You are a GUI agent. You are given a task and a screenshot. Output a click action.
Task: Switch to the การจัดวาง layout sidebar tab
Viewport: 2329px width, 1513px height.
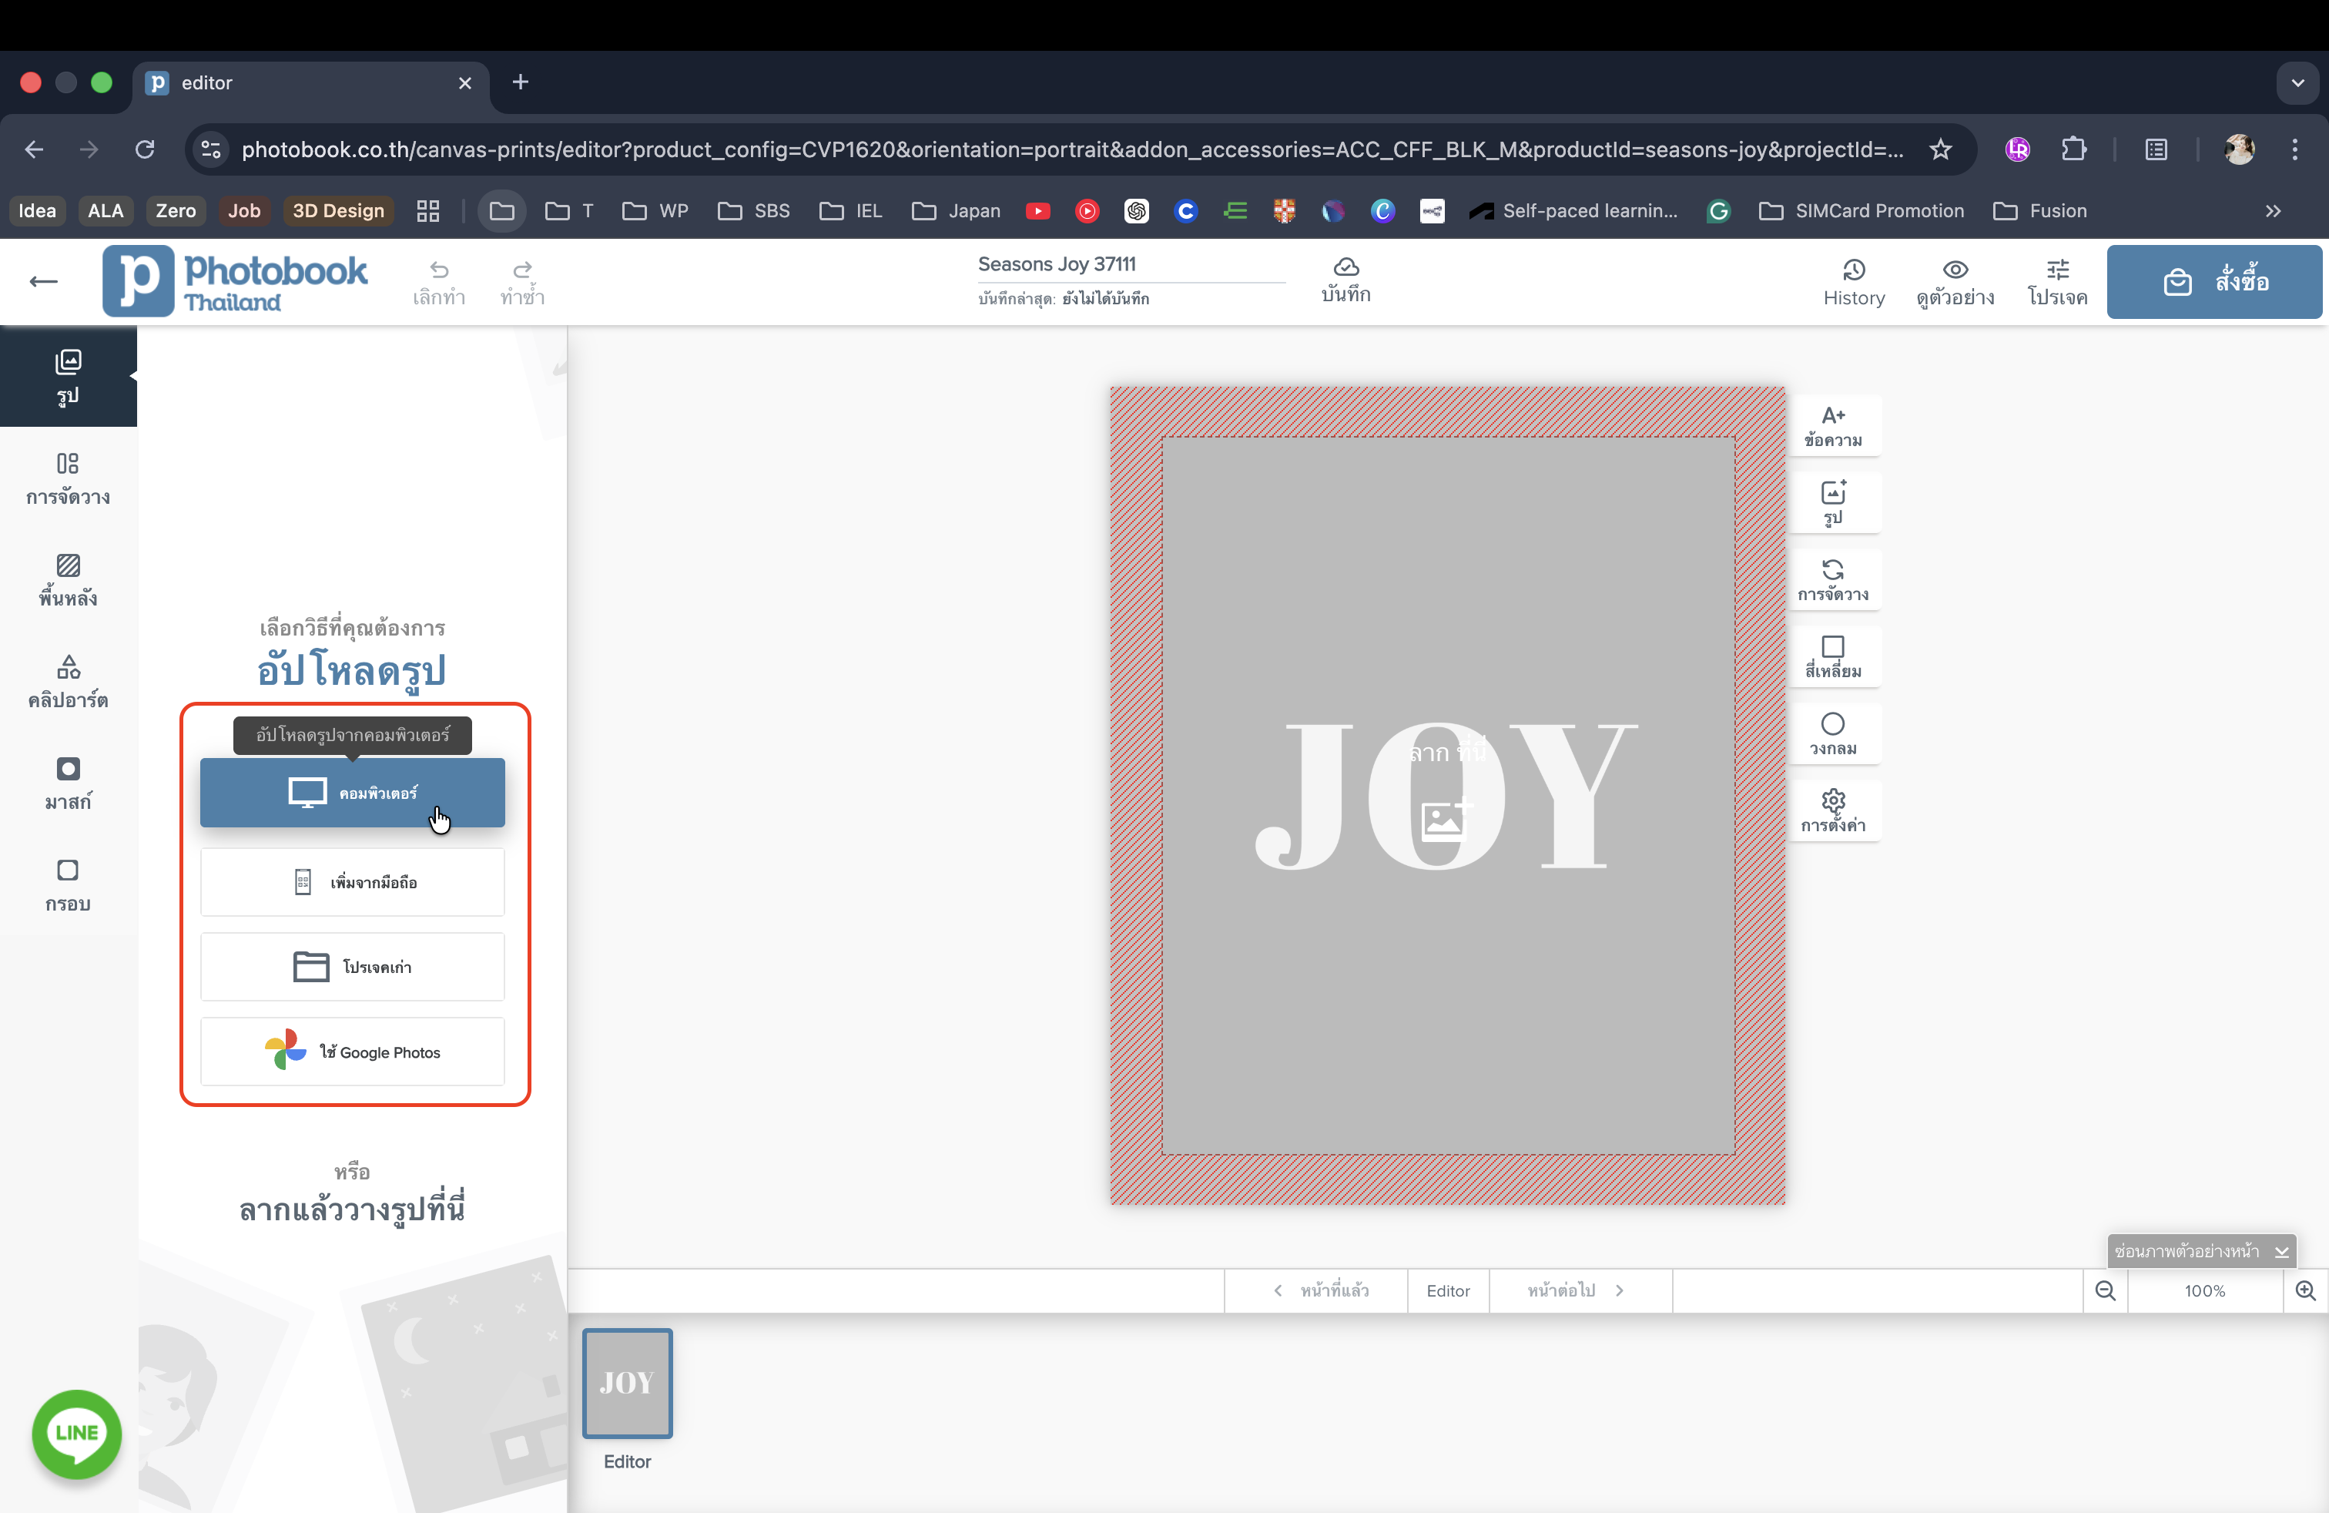pyautogui.click(x=68, y=478)
